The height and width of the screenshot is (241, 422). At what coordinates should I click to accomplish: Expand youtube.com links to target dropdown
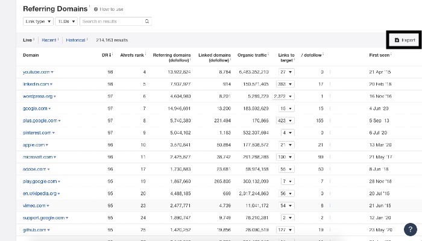[x=286, y=72]
